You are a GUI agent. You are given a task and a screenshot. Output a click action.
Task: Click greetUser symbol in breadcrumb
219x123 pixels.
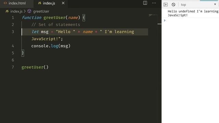(x=41, y=11)
